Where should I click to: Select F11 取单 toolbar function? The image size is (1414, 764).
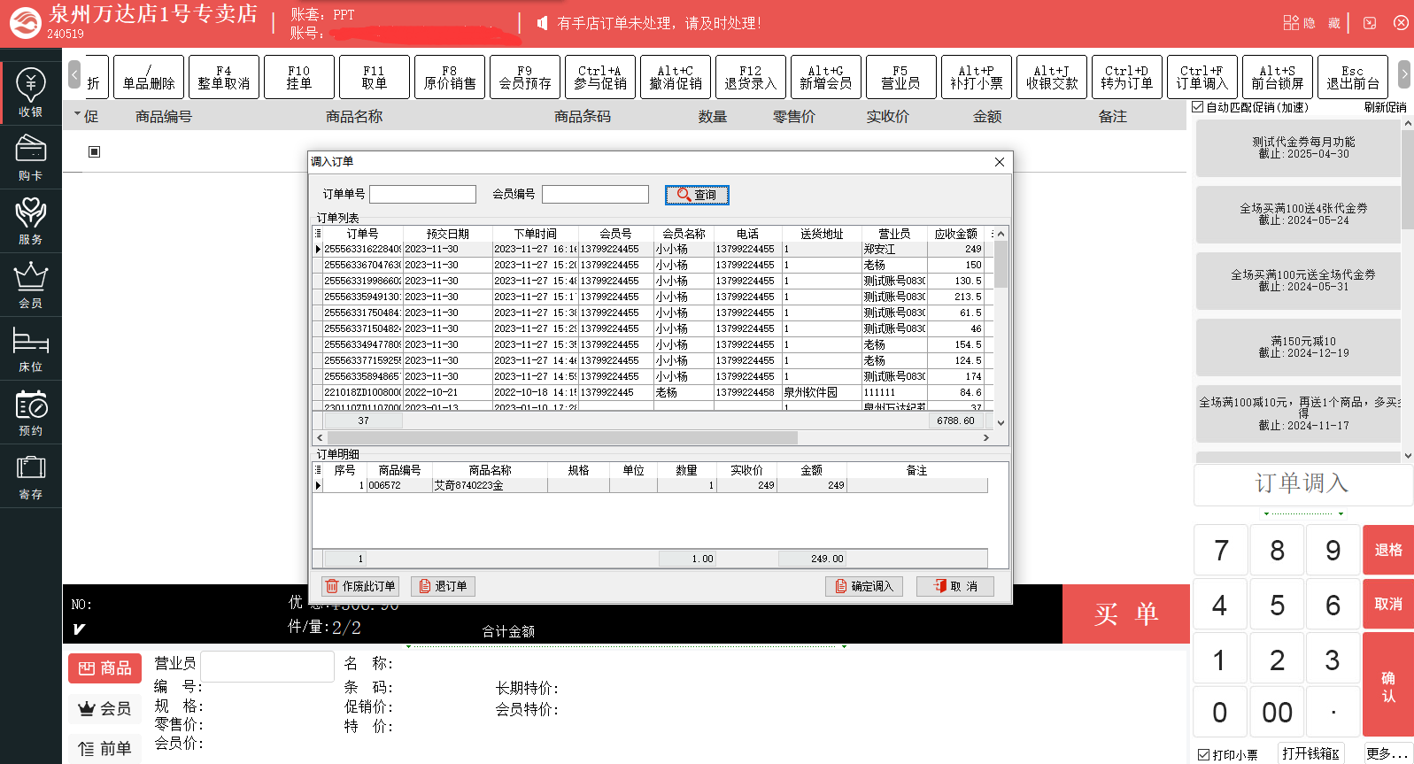pos(375,76)
